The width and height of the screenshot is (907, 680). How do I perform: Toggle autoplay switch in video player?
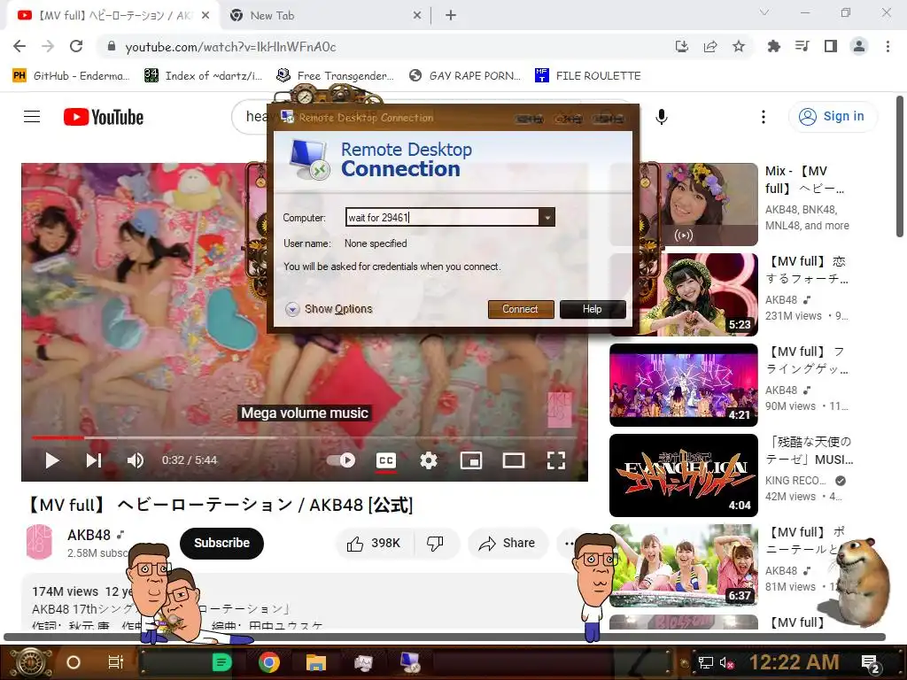[341, 460]
